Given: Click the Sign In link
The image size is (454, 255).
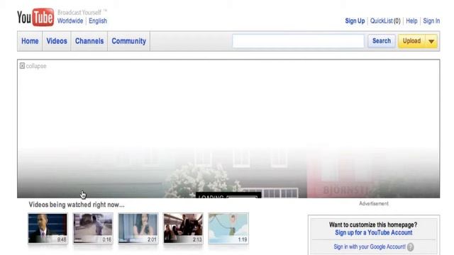Looking at the screenshot, I should [431, 21].
